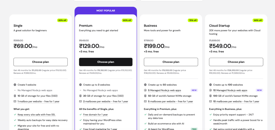Click storage icon beside 20 GB Premium storage
This screenshot has width=275, height=130.
click(80, 96)
